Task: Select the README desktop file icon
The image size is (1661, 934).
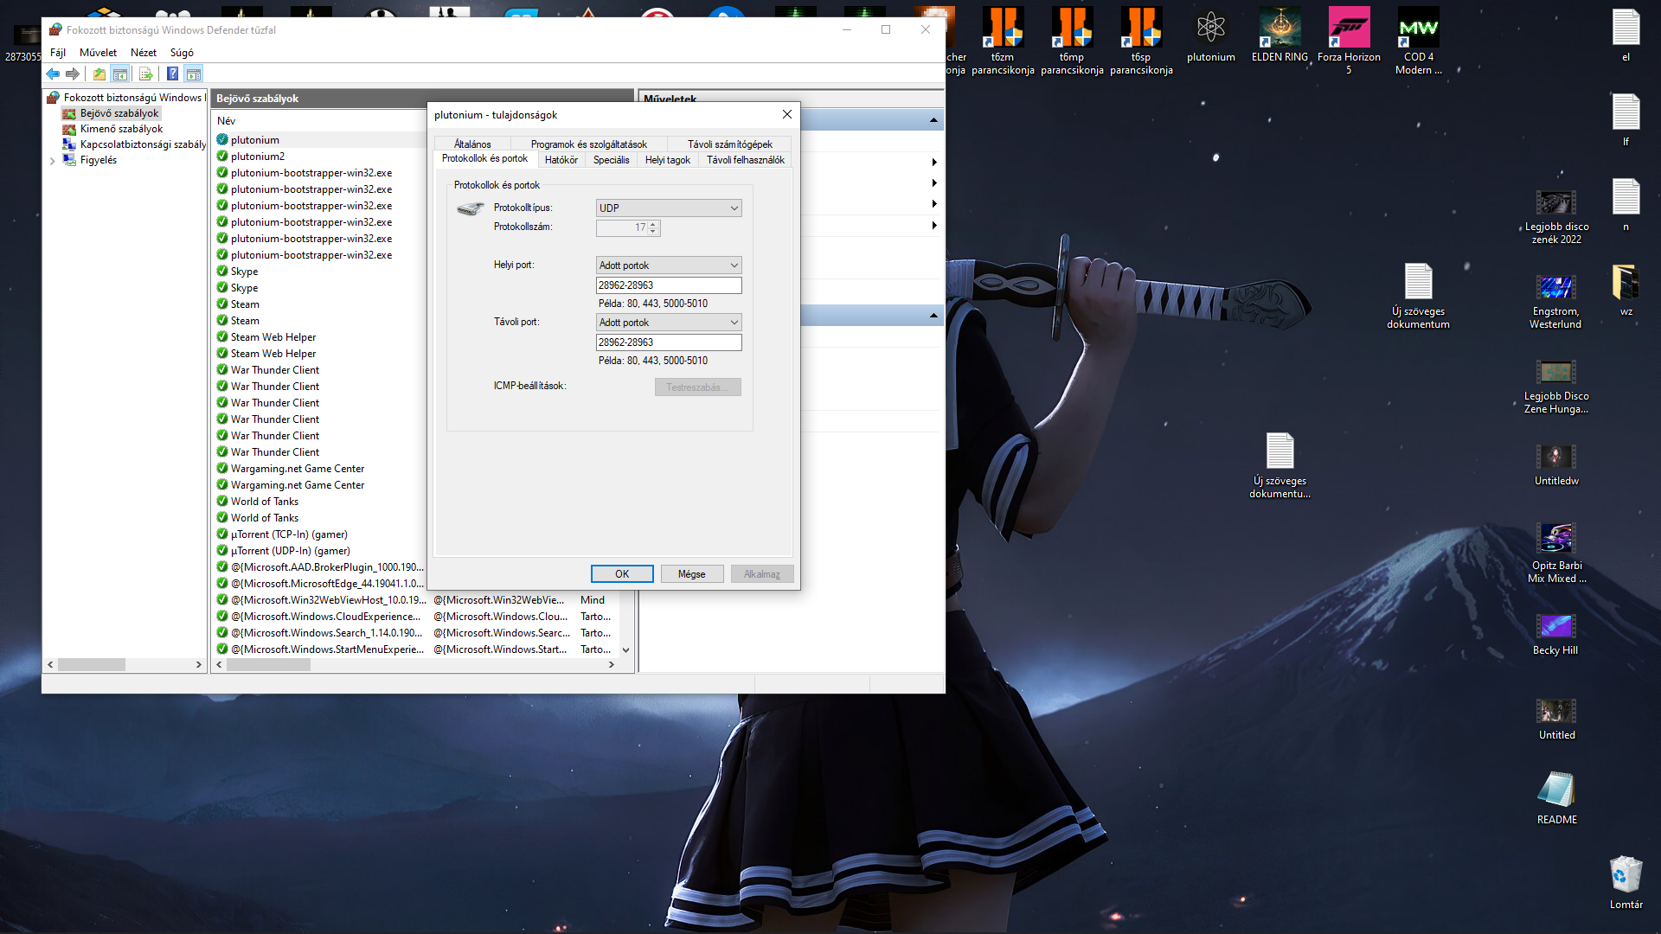Action: (1556, 797)
